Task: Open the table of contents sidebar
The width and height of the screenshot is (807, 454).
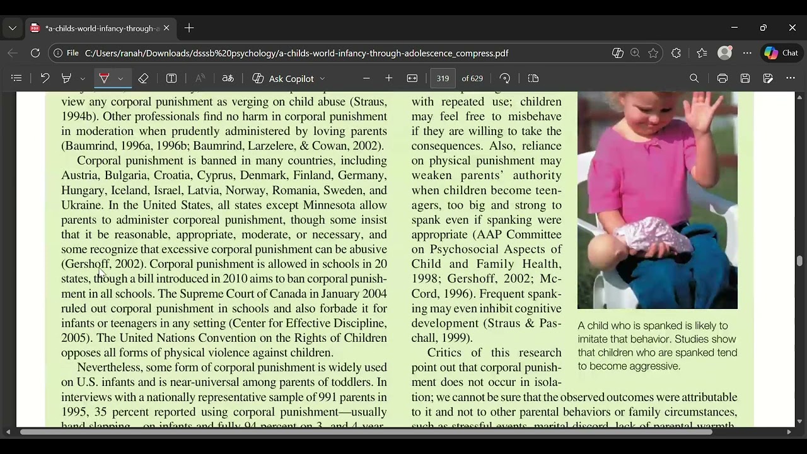Action: click(x=17, y=78)
